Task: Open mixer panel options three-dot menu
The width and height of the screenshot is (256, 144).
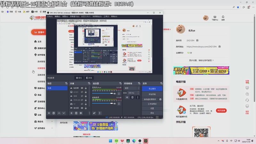Action: (x=100, y=113)
